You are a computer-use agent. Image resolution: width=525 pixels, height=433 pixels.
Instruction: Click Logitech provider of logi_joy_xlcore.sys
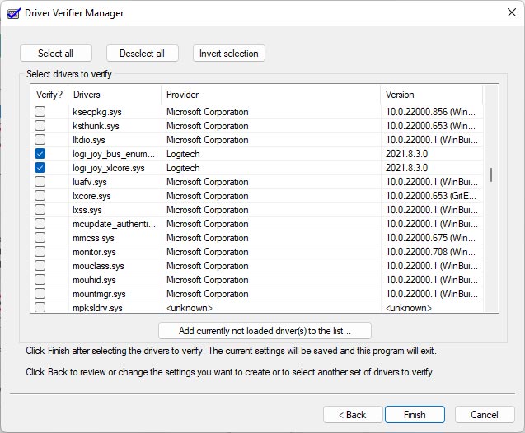pos(183,168)
